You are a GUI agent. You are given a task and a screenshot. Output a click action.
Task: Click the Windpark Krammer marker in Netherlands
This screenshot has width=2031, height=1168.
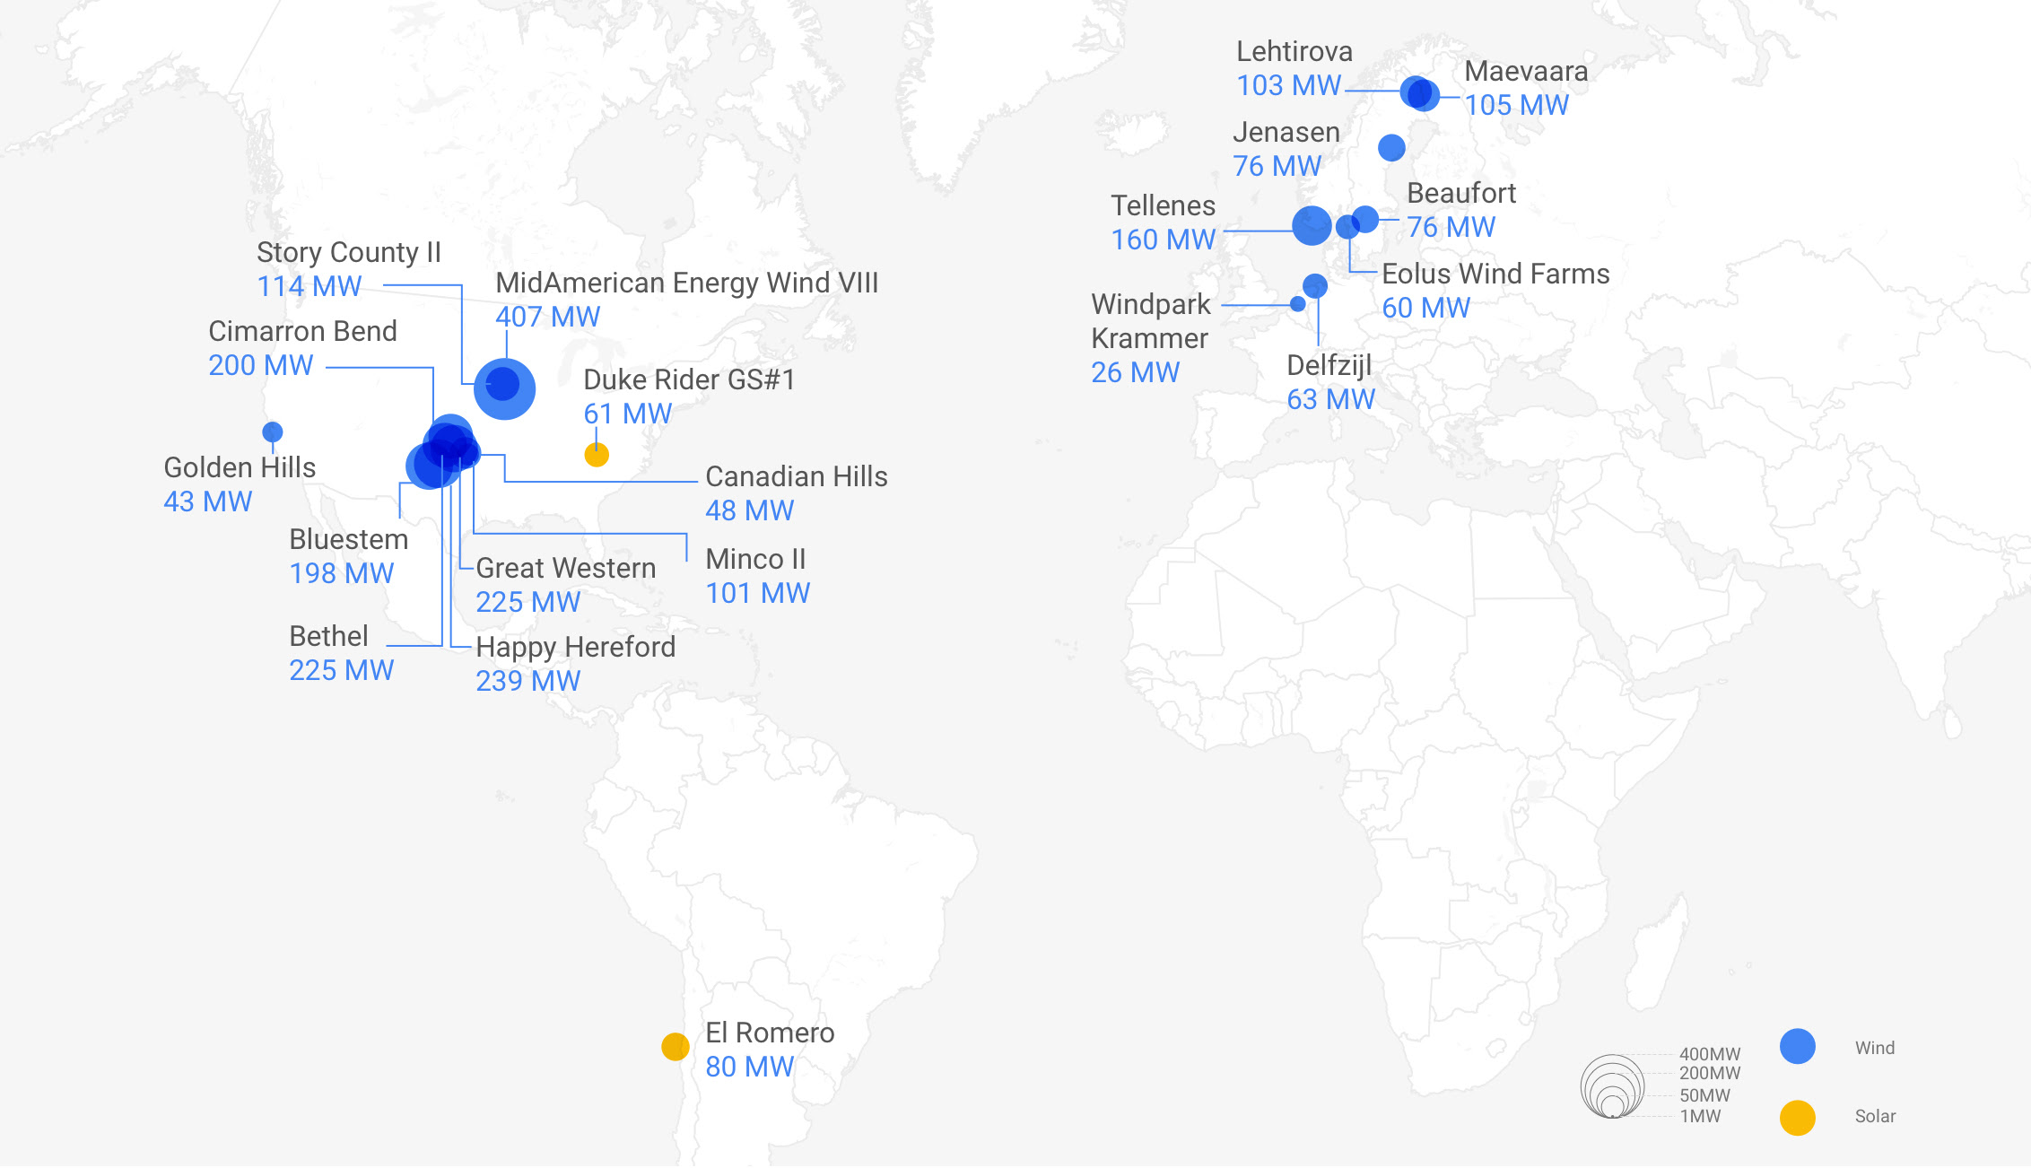tap(1298, 305)
